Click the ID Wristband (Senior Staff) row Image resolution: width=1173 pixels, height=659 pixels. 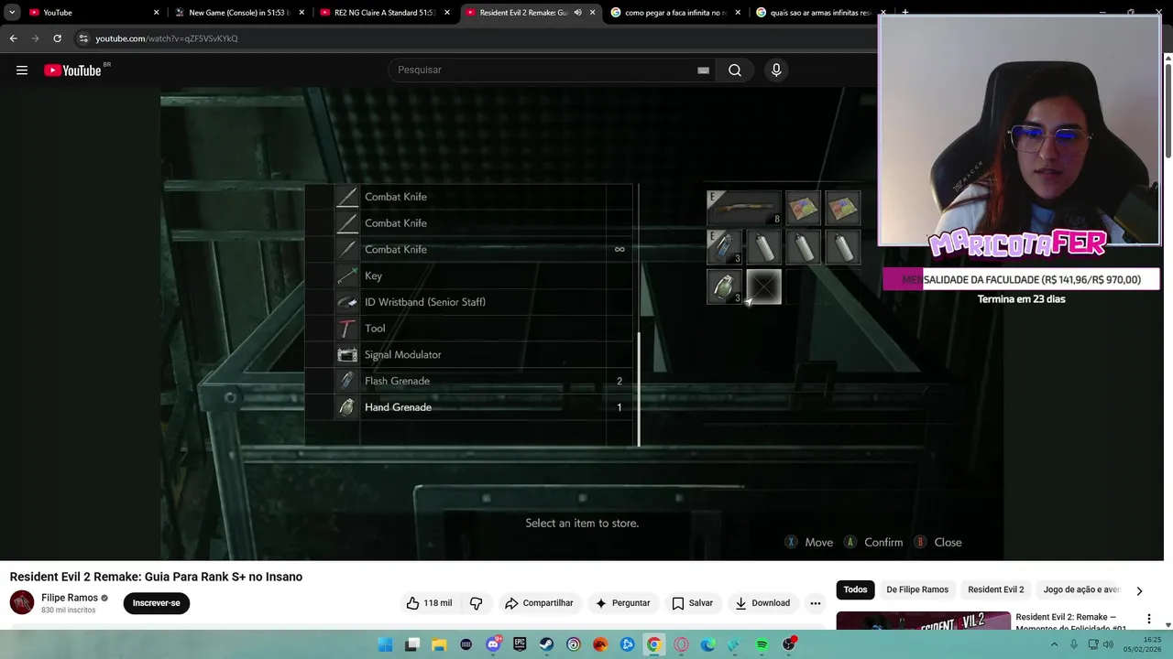tap(469, 302)
